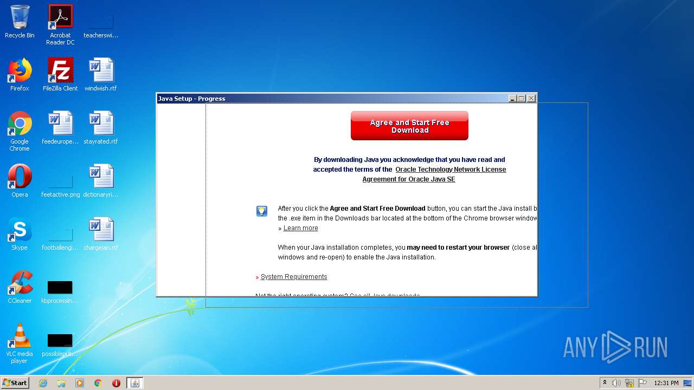Image resolution: width=694 pixels, height=390 pixels.
Task: Launch Opera from the desktop
Action: pos(20,181)
